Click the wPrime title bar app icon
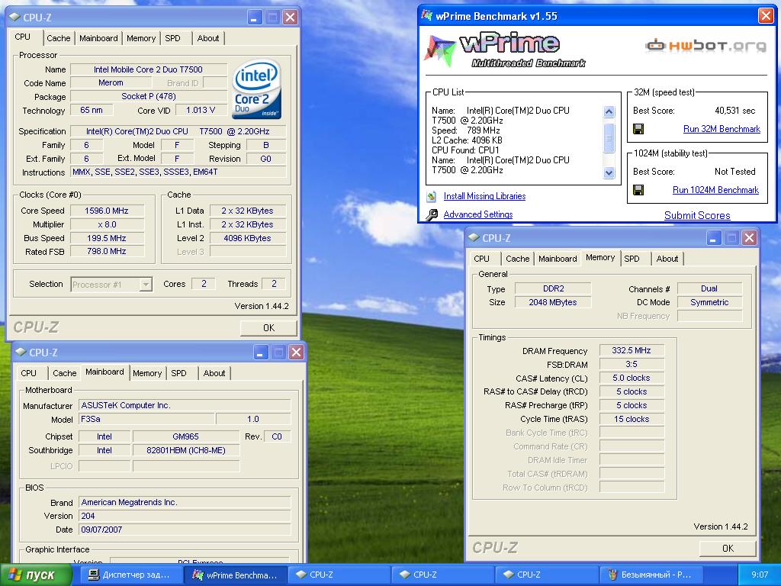Image resolution: width=781 pixels, height=586 pixels. 427,15
